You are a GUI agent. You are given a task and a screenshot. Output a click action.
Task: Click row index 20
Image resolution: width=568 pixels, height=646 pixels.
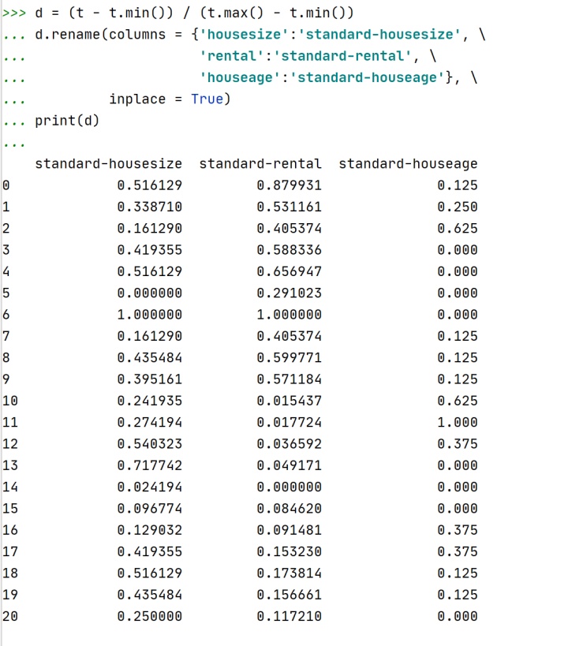10,616
